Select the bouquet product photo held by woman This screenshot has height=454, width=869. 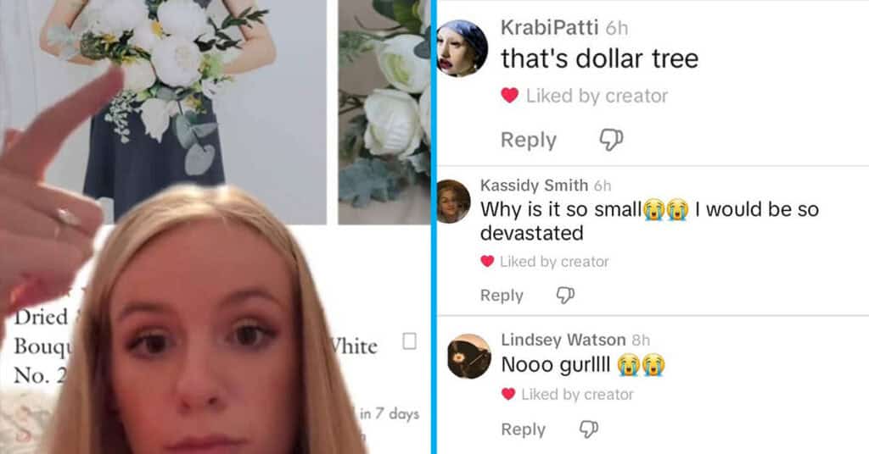[164, 111]
